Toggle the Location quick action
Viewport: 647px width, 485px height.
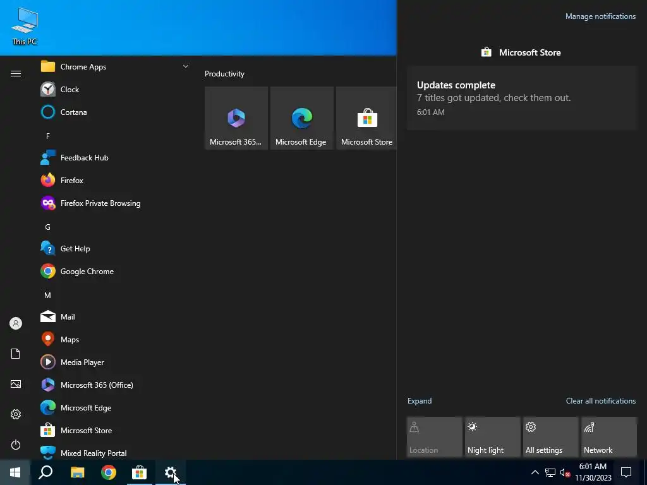click(434, 437)
